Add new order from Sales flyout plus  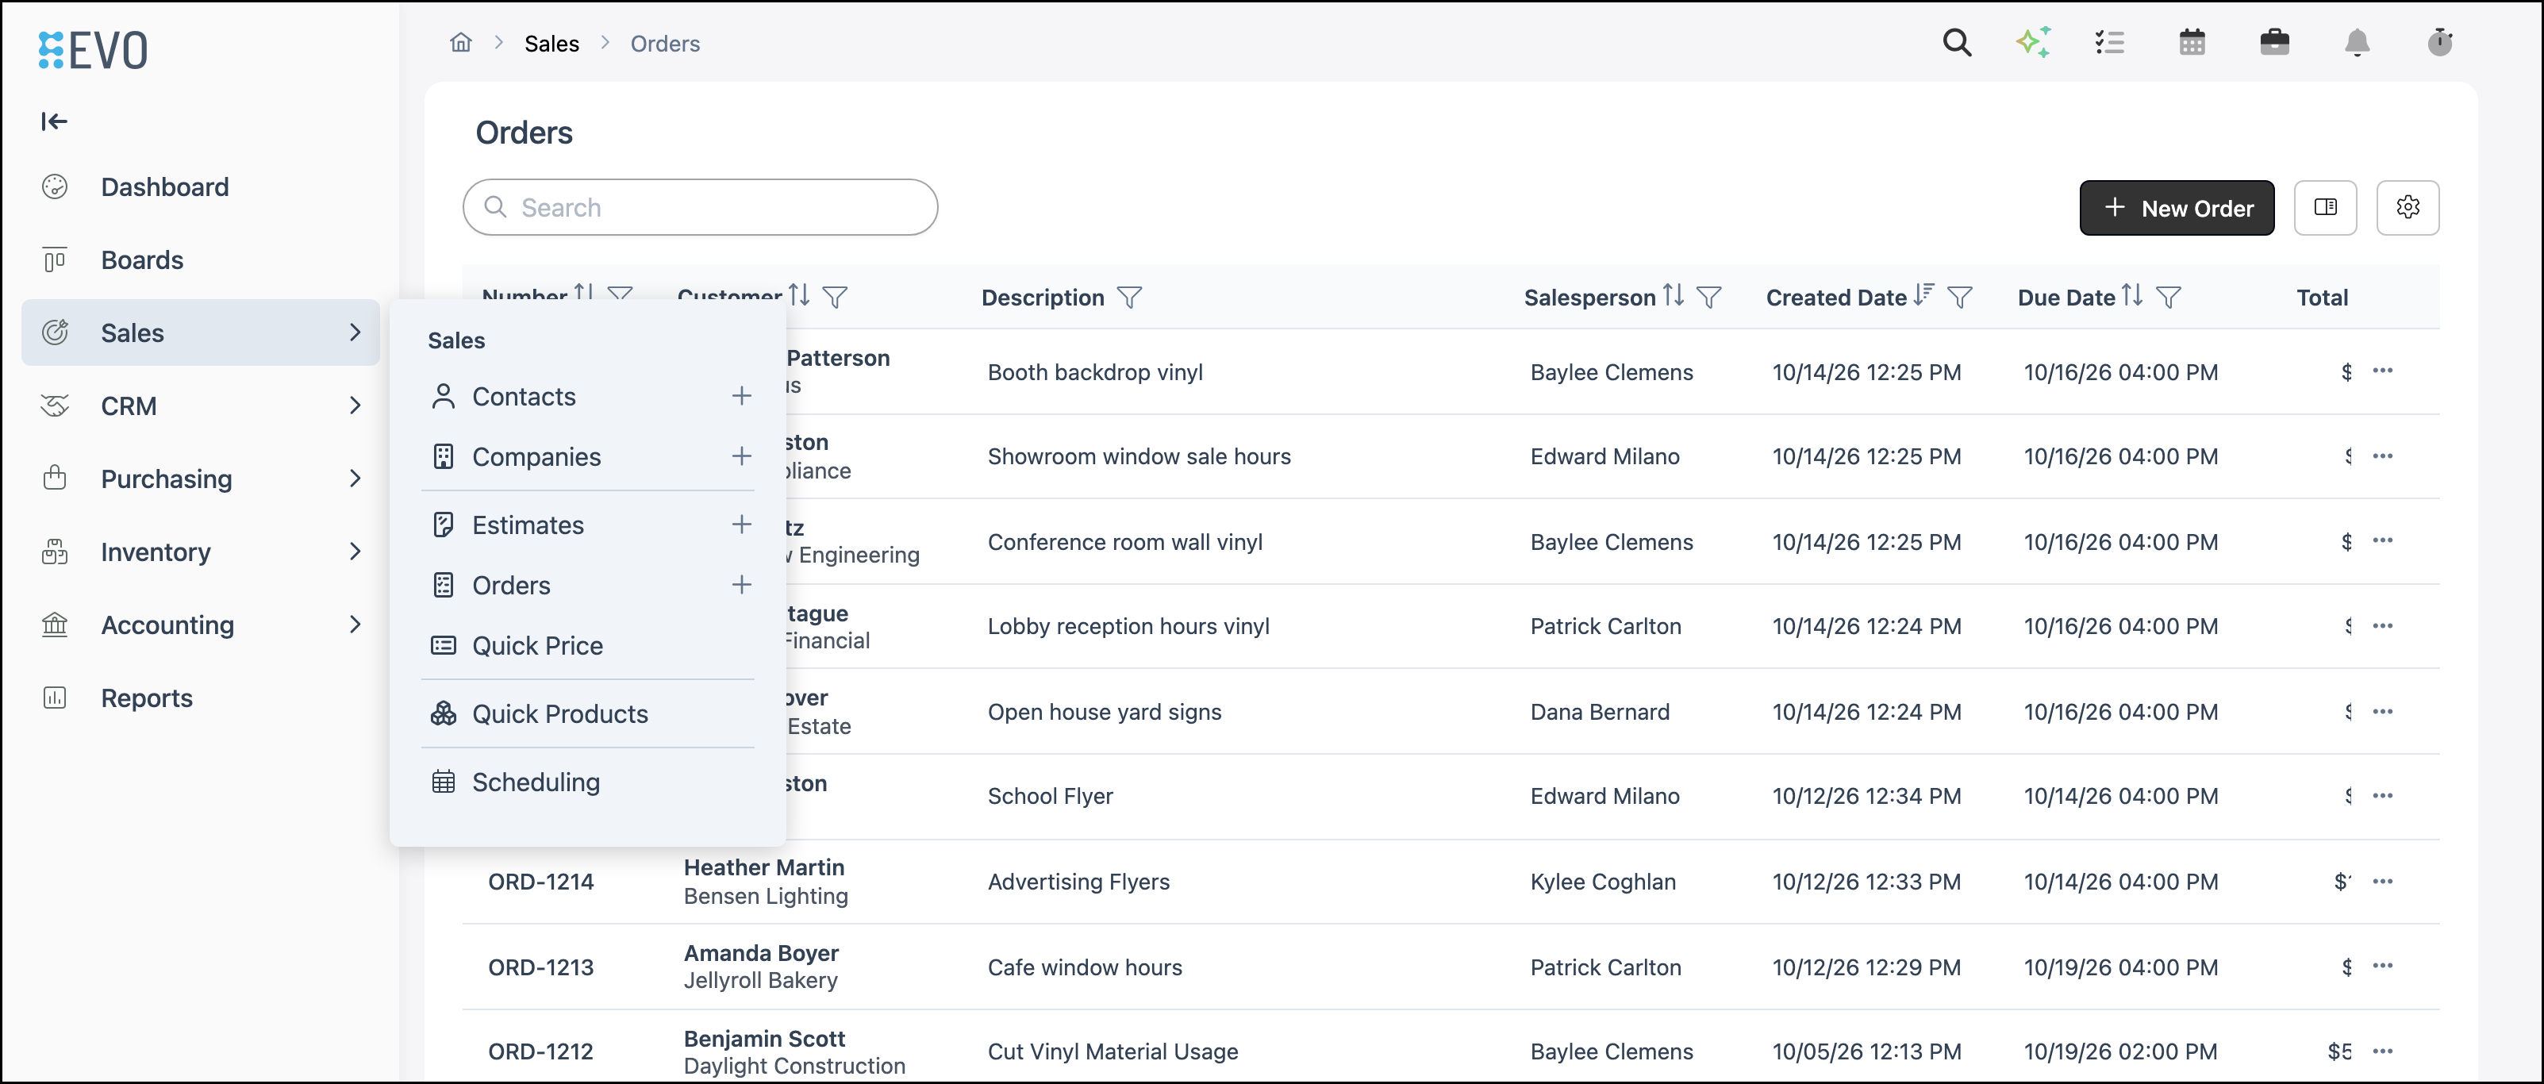click(x=742, y=584)
